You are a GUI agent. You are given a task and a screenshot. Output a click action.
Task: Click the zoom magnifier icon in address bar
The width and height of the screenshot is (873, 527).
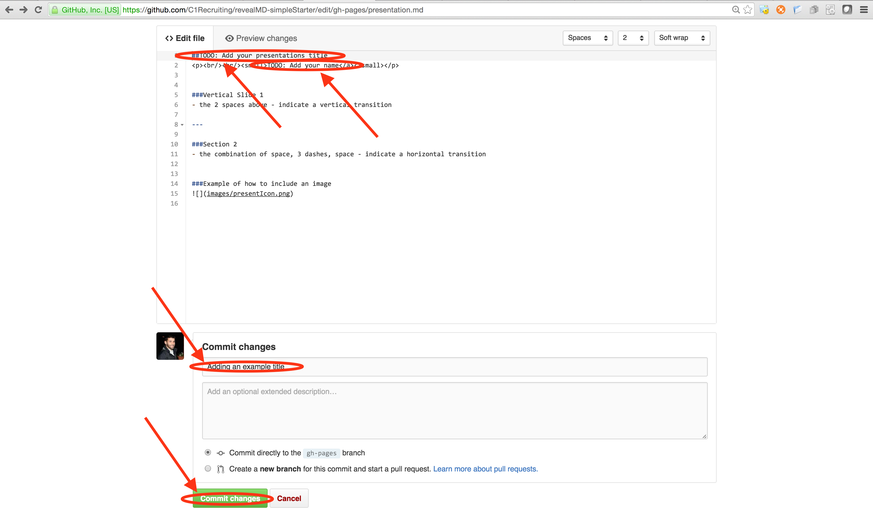click(x=736, y=10)
